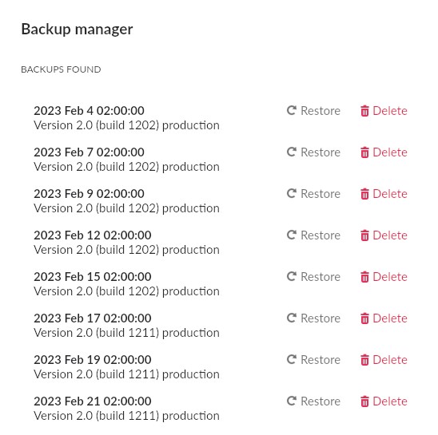Screen dimensions: 438x435
Task: Delete the Feb 17 backup
Action: [384, 318]
